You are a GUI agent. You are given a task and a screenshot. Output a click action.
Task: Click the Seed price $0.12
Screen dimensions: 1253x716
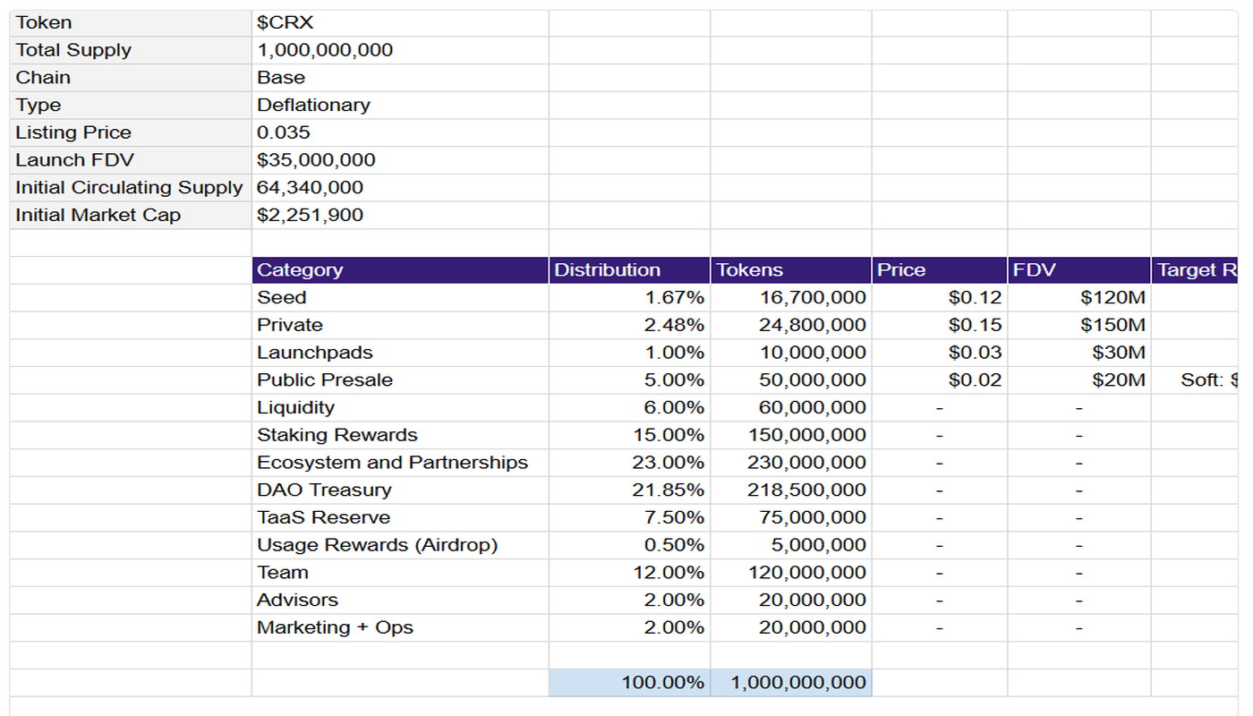click(940, 298)
